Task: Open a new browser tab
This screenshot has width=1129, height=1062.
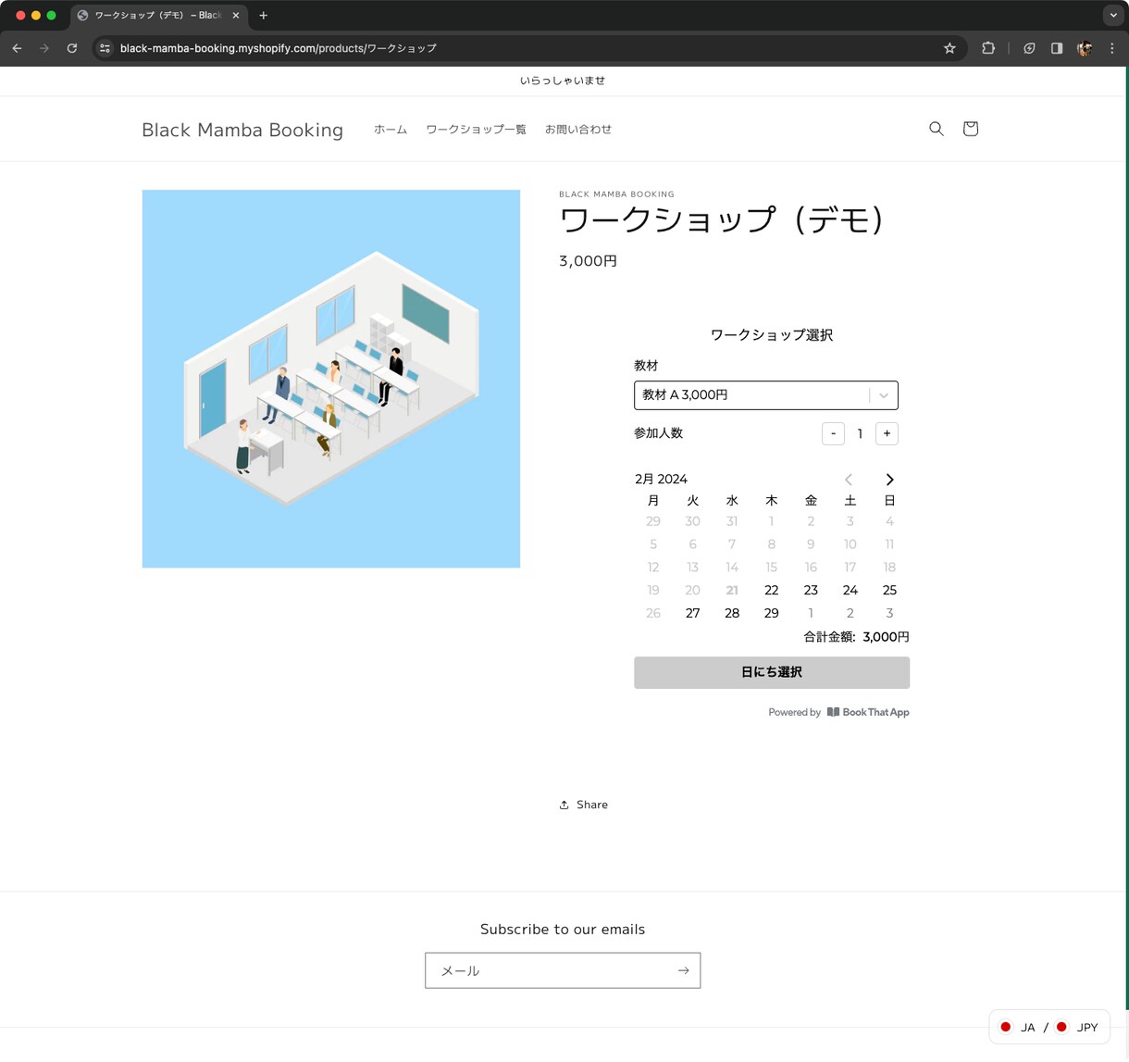Action: coord(263,15)
